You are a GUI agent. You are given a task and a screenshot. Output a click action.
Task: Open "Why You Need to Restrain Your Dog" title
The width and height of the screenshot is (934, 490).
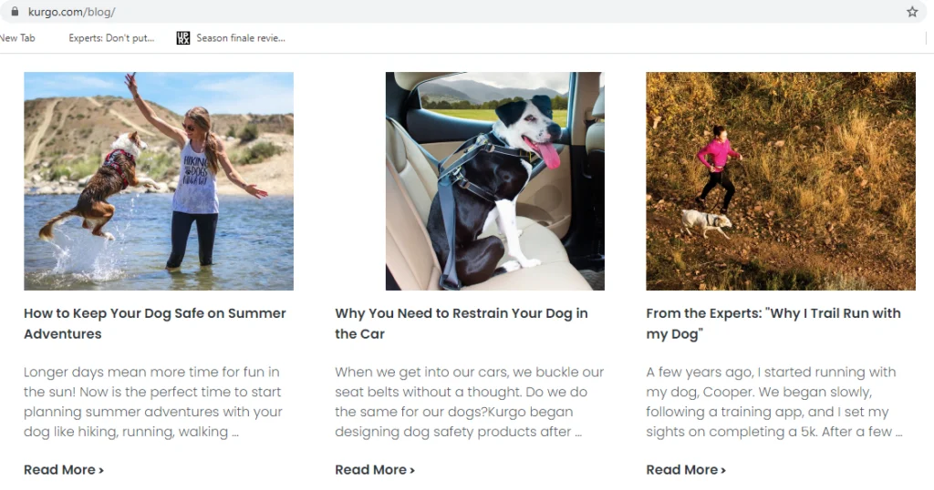pos(461,323)
